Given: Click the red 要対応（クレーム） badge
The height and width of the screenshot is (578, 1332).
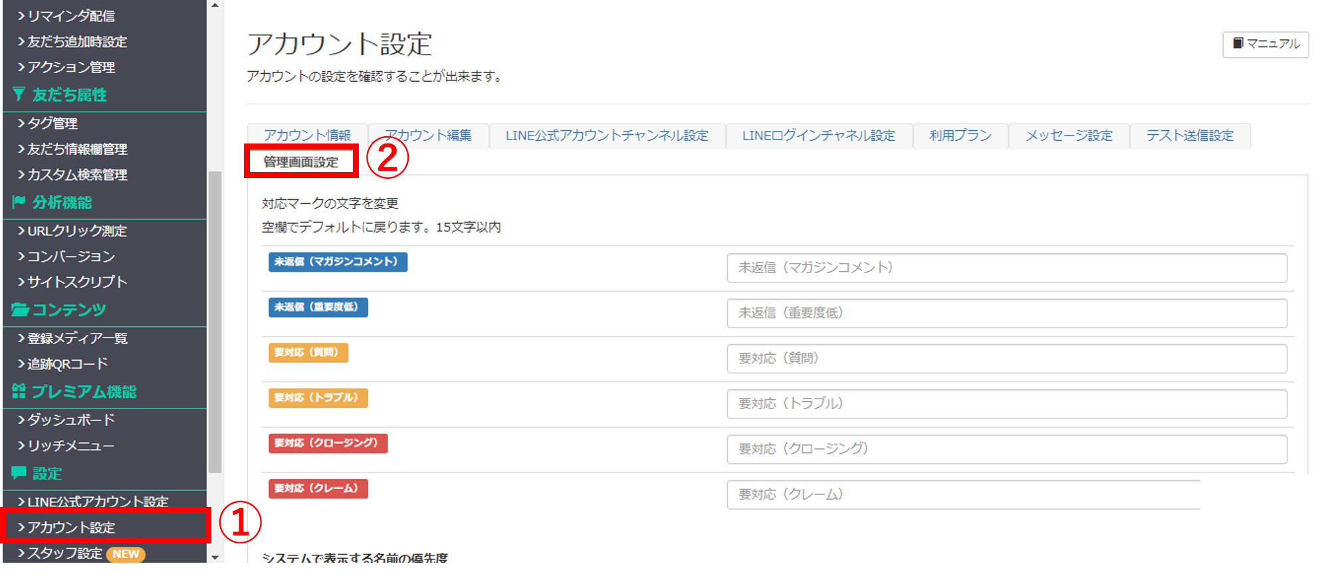Looking at the screenshot, I should point(318,488).
